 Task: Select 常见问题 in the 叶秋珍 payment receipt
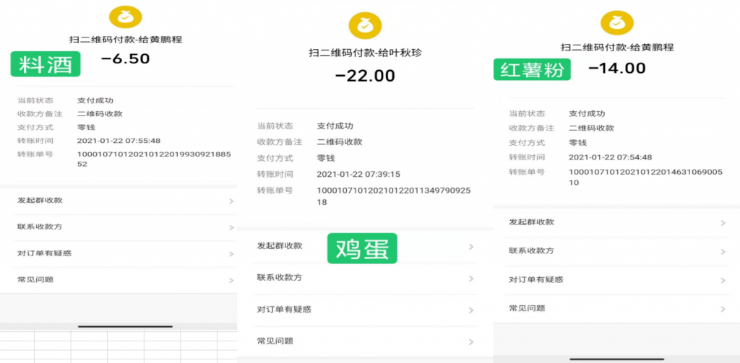(x=275, y=341)
